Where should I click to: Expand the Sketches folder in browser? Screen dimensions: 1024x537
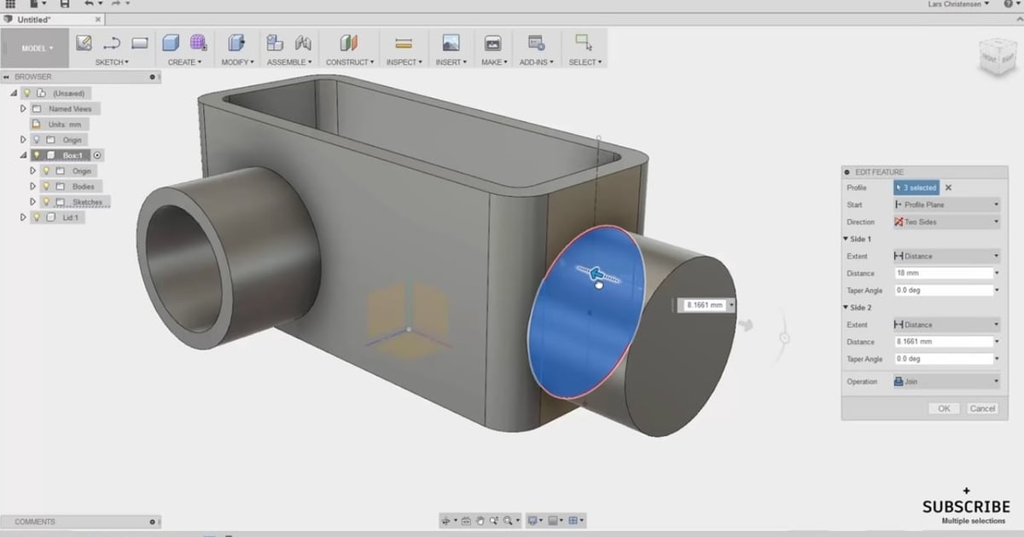click(33, 201)
